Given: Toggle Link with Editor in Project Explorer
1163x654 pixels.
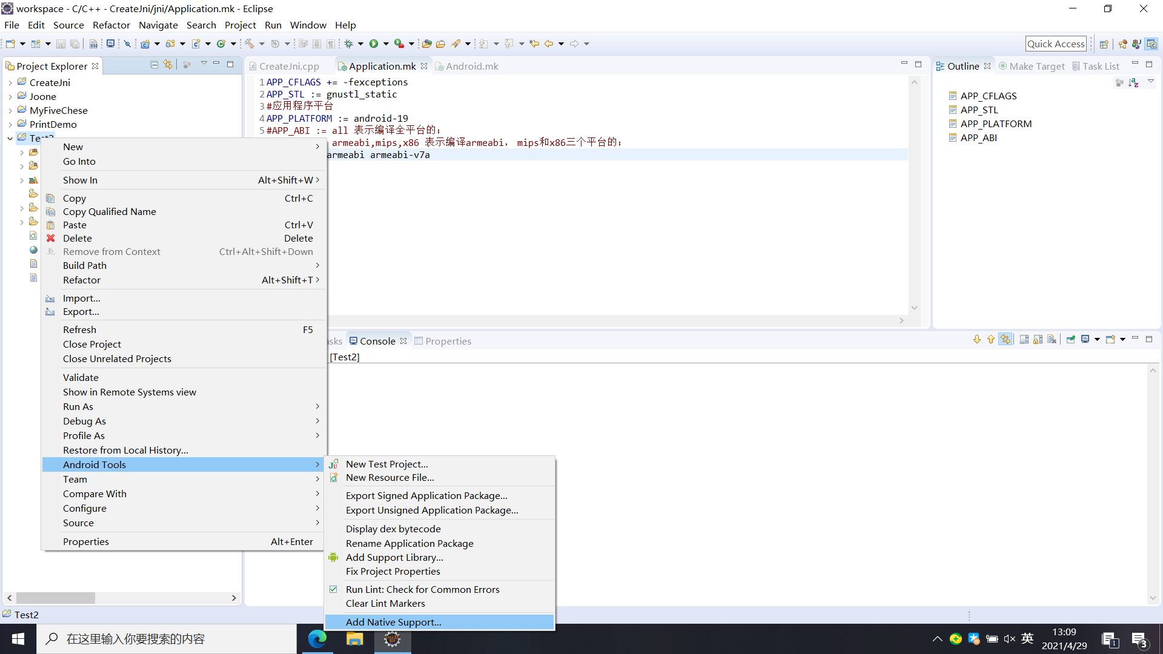Looking at the screenshot, I should [168, 65].
